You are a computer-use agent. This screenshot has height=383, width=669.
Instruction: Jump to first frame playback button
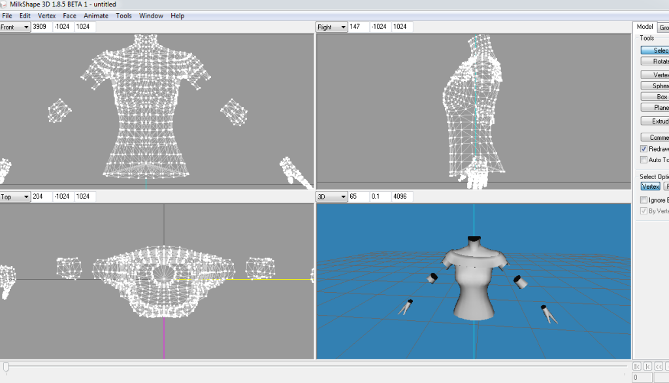638,367
